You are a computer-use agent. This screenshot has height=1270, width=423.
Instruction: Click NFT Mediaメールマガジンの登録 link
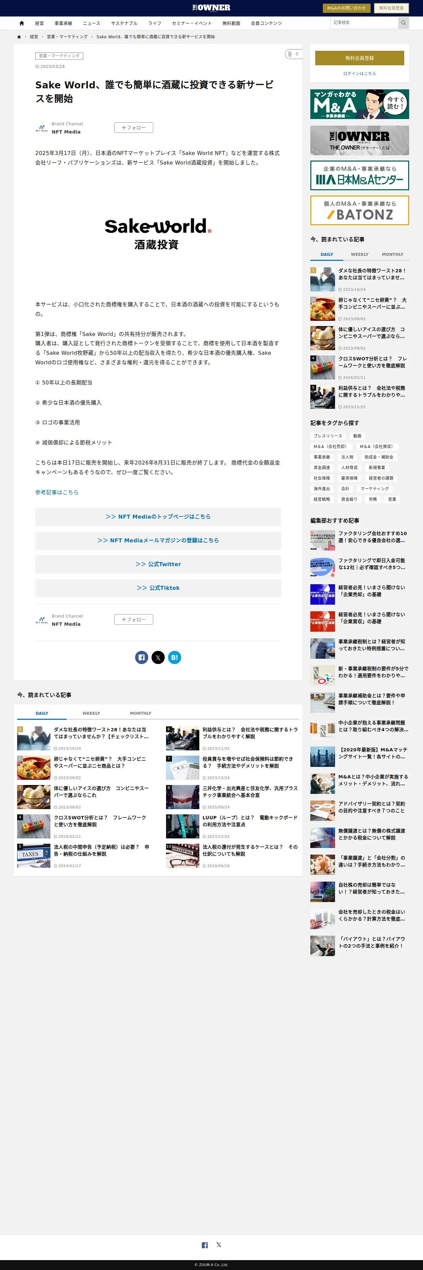(x=158, y=540)
